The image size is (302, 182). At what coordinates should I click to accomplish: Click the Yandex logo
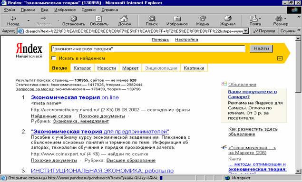pos(29,48)
